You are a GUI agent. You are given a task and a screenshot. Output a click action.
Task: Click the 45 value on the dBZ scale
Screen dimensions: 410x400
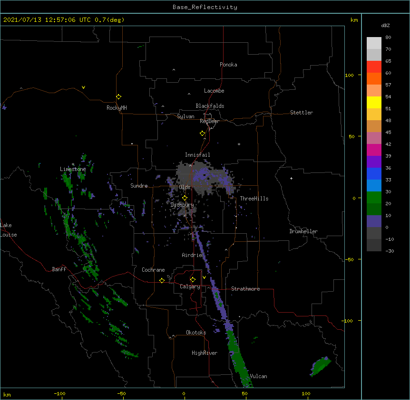tap(388, 133)
